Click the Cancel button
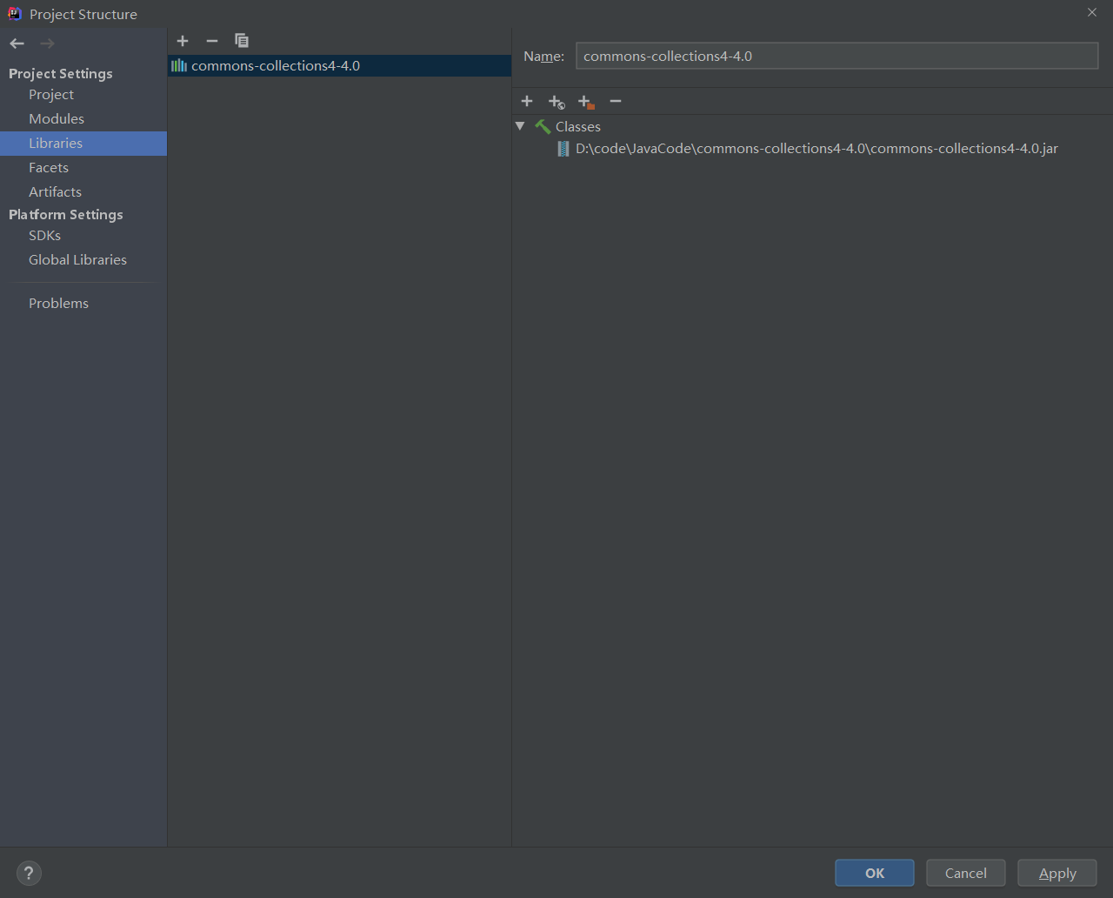 pos(966,873)
